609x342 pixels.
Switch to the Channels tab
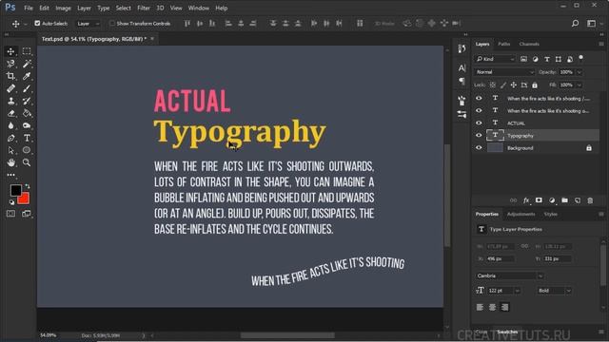click(x=529, y=44)
